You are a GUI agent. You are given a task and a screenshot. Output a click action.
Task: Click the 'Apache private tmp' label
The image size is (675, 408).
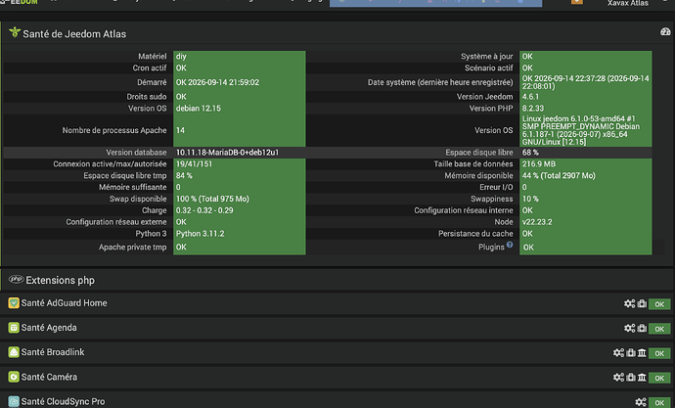[133, 247]
